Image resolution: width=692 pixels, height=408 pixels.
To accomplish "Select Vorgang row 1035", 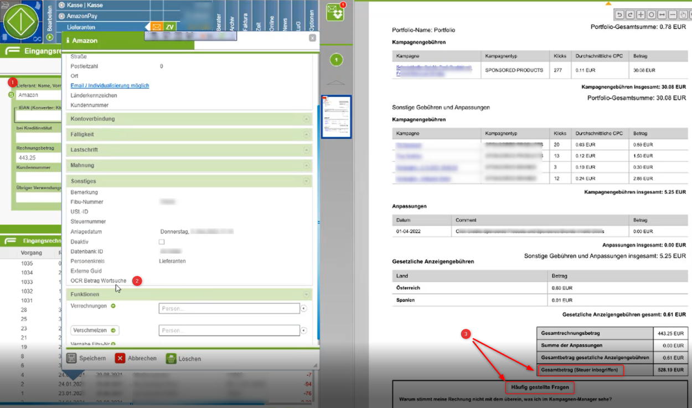I will tap(27, 263).
